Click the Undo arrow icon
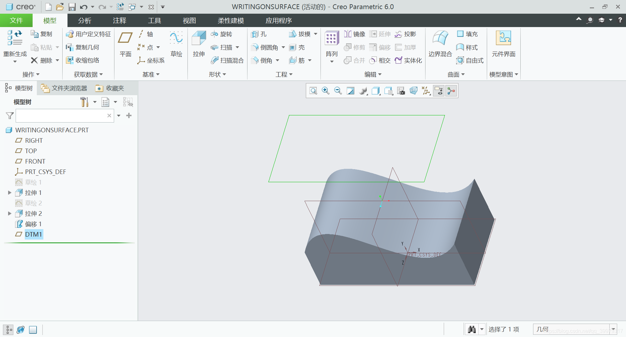626x337 pixels. point(83,7)
